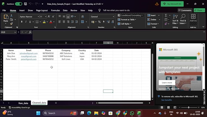Screen dimensions: 207x117
Task: Open WhatsApp from the taskbar
Action: [x=132, y=113]
